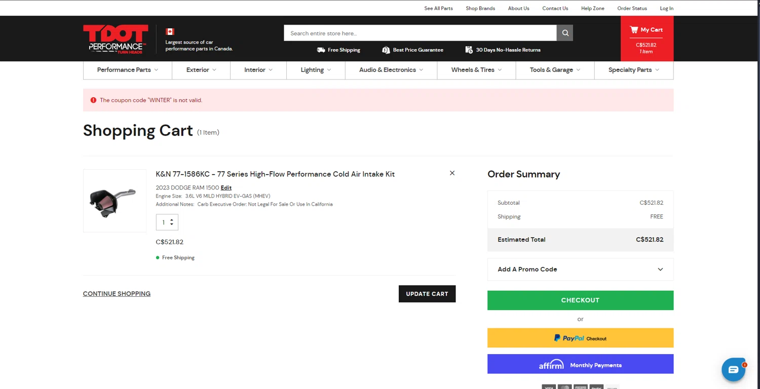Click the PayPal Checkout button

coord(580,338)
